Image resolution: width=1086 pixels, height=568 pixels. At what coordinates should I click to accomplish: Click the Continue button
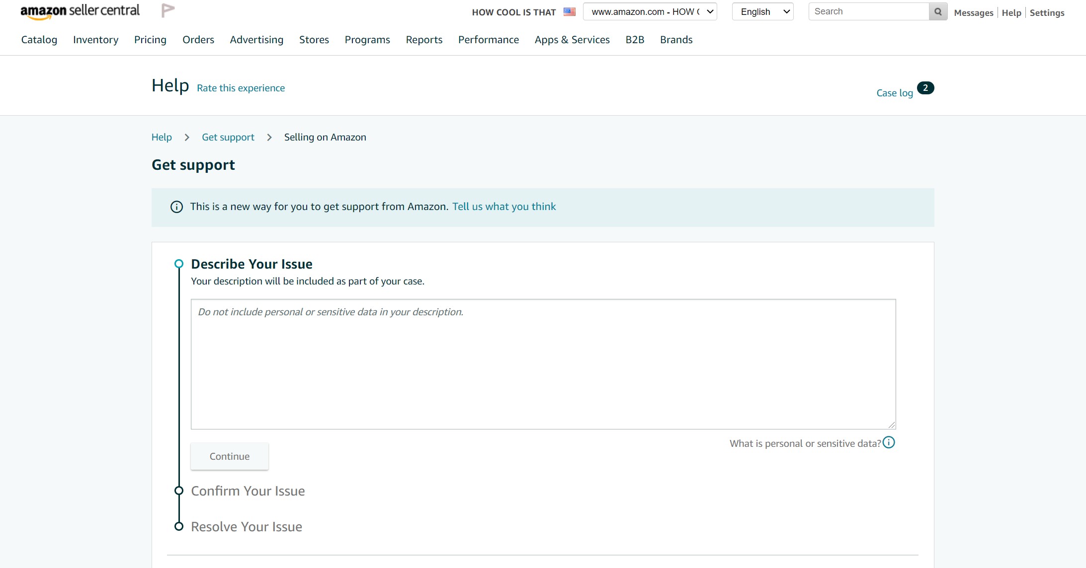[x=230, y=456]
